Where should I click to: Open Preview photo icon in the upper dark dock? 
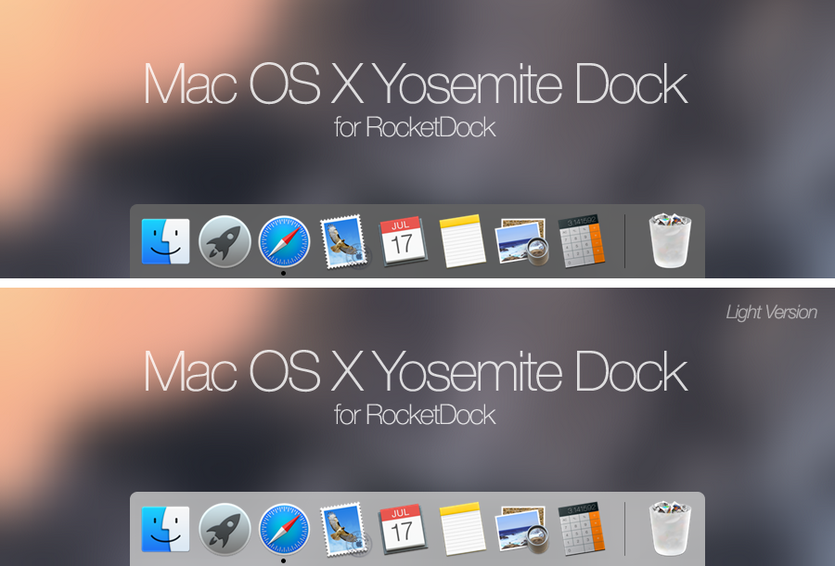pyautogui.click(x=521, y=242)
